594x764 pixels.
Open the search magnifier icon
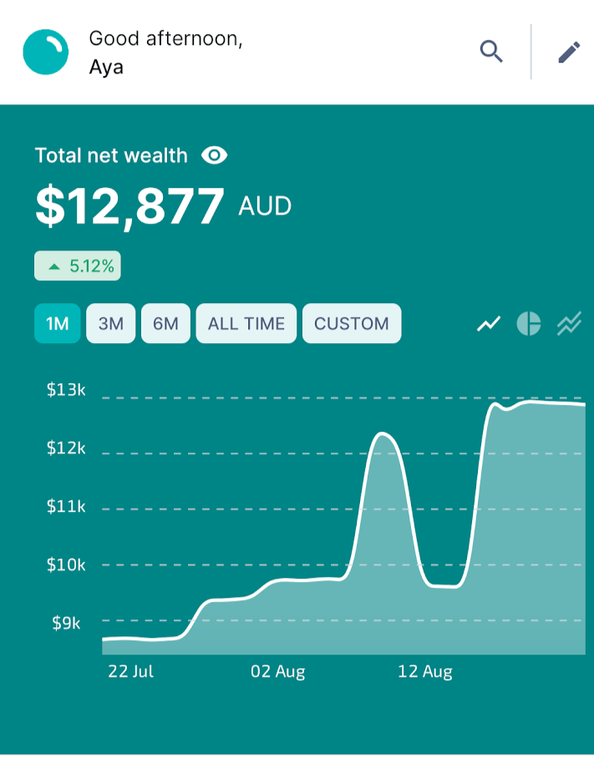click(x=491, y=52)
